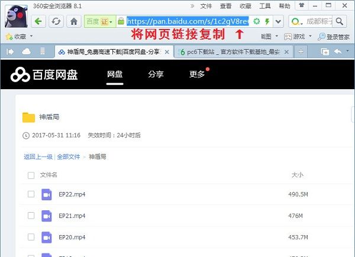Click the clock icon beside share date
The height and width of the screenshot is (257, 355).
point(26,135)
